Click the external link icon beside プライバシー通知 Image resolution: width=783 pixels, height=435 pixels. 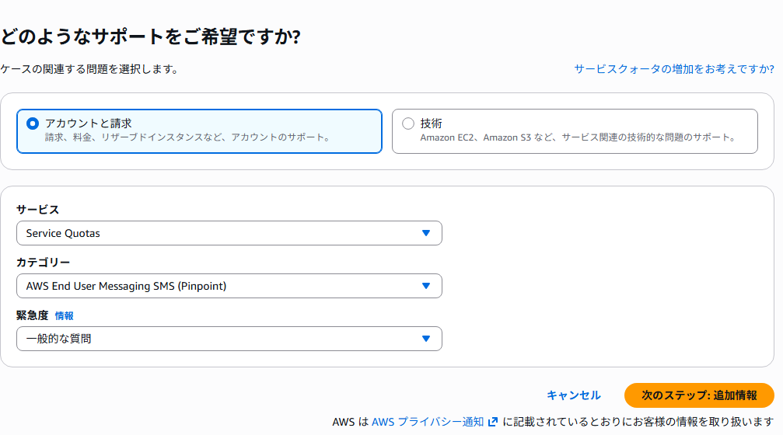click(x=493, y=422)
